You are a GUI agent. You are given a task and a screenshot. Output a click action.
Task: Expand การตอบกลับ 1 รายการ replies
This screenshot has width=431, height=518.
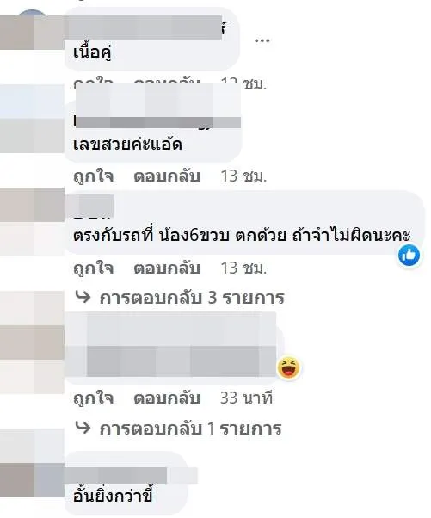point(191,429)
